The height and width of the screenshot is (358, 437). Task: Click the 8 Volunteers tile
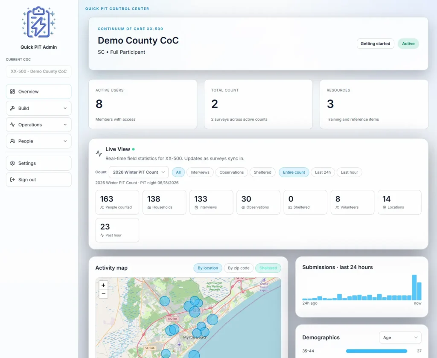353,202
